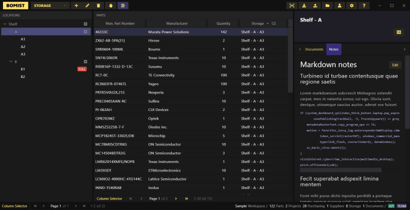This screenshot has height=210, width=410.
Task: Select location A3 in tree
Action: click(23, 54)
